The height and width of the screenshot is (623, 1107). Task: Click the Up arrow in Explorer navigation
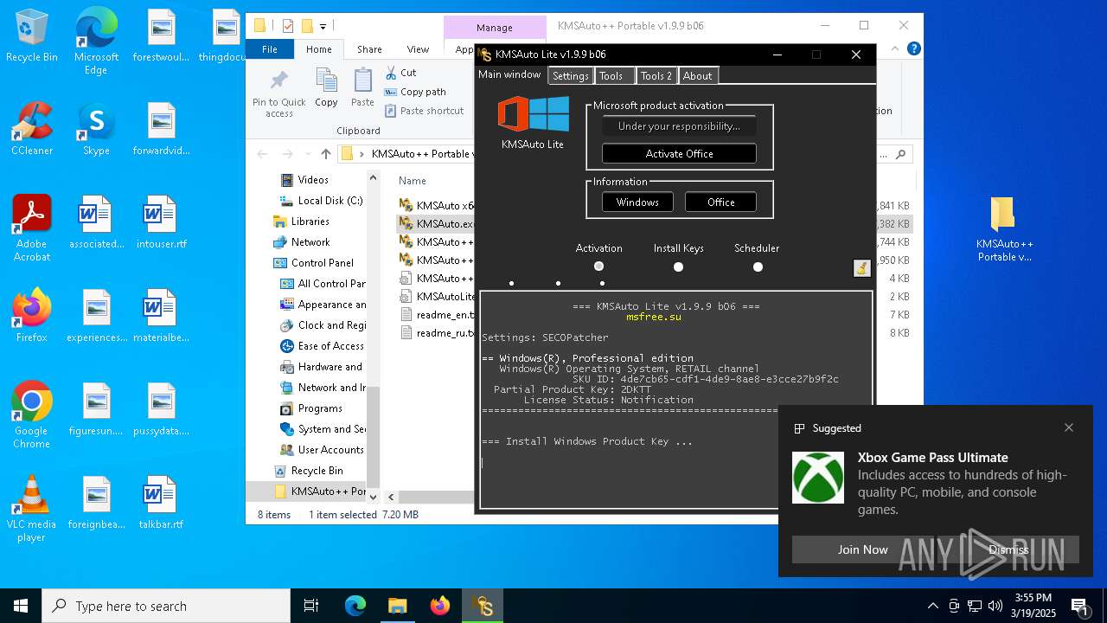click(325, 154)
